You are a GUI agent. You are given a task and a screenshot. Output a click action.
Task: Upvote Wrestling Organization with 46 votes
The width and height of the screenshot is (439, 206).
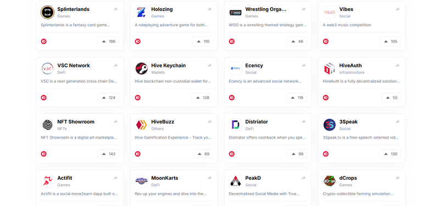(297, 42)
